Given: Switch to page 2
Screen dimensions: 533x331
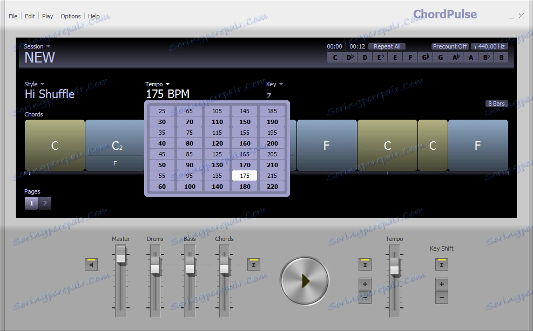Looking at the screenshot, I should coord(45,203).
